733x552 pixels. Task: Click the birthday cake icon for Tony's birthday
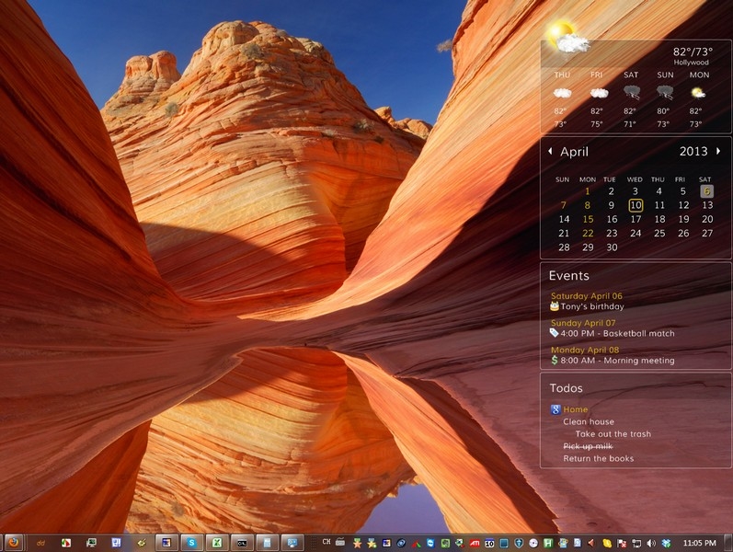[555, 306]
